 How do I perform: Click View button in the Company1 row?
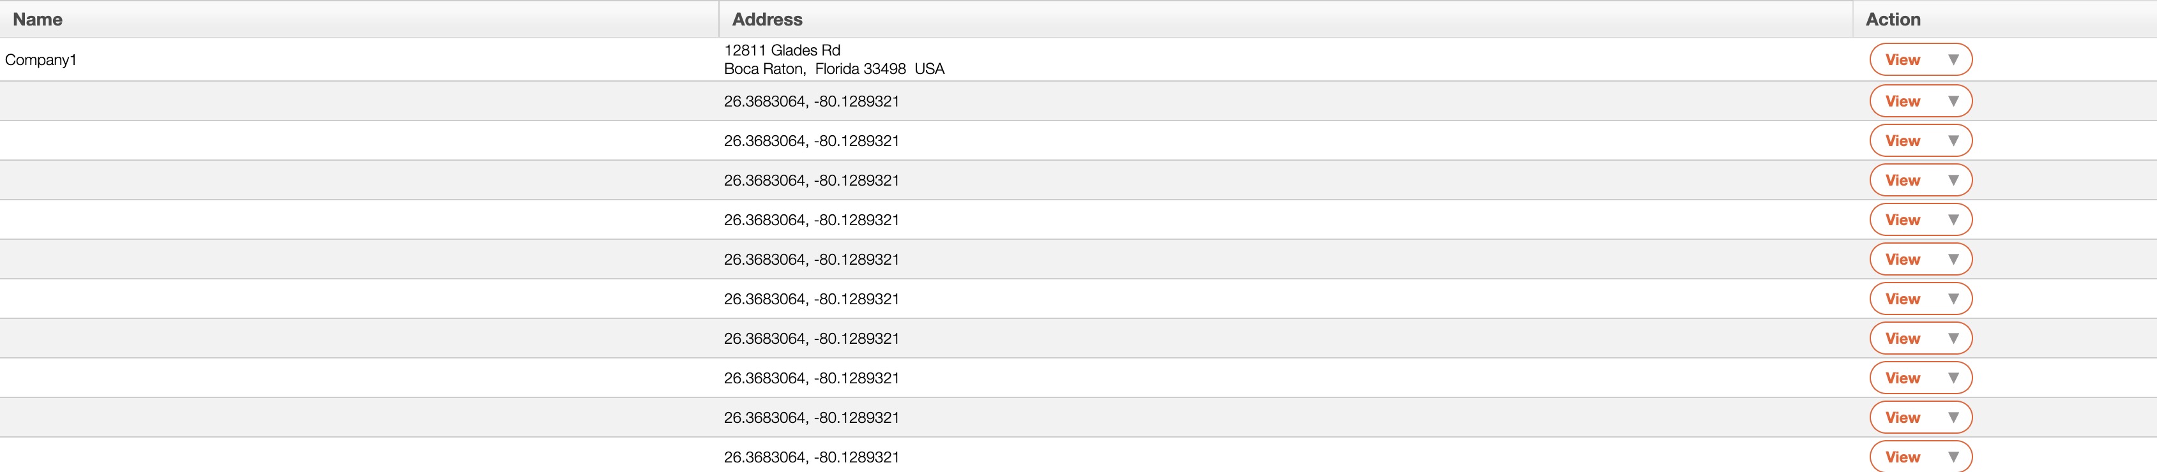(1902, 59)
